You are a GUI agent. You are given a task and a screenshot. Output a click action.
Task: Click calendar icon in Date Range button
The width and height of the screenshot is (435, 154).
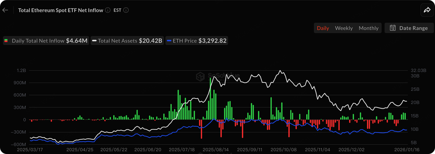[393, 28]
